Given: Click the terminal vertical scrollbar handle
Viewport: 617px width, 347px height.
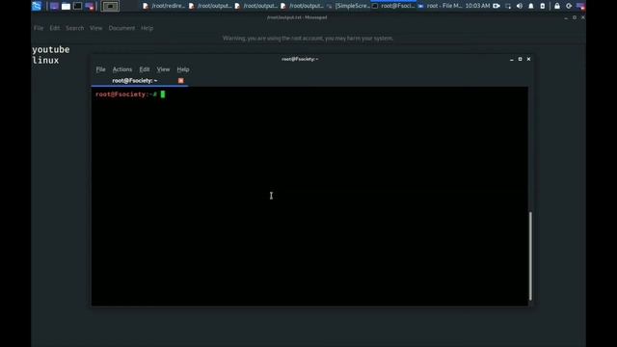Looking at the screenshot, I should (530, 256).
